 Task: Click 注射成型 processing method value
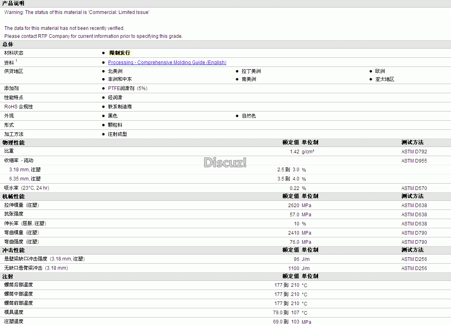click(117, 134)
